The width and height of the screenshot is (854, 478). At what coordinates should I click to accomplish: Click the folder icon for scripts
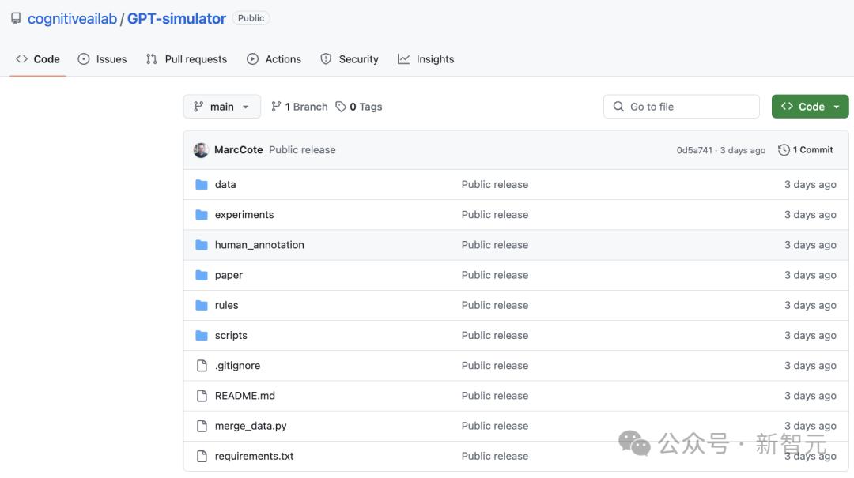click(202, 336)
